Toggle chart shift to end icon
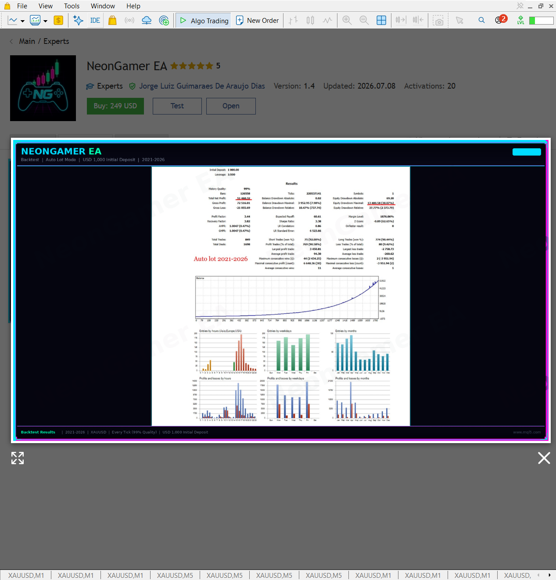The height and width of the screenshot is (580, 556). click(401, 20)
